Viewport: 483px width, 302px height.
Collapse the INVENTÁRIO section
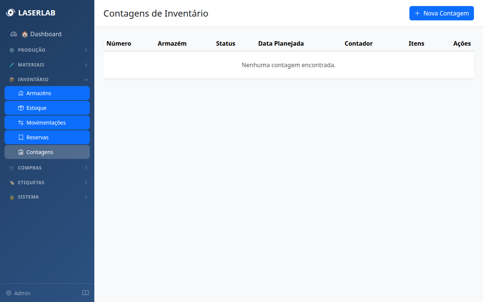pos(47,79)
